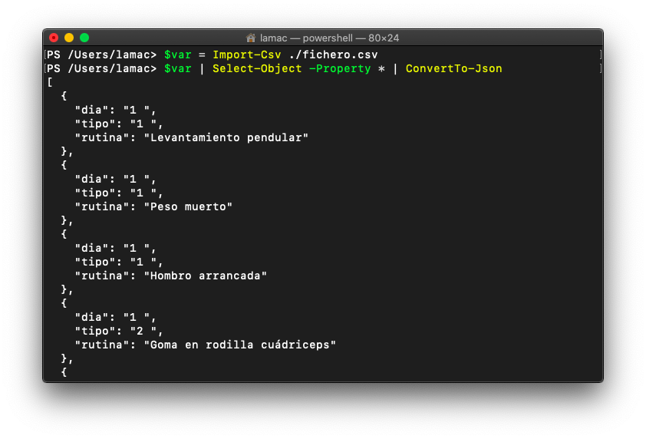Click the green $var on second line
The width and height of the screenshot is (646, 439).
click(177, 68)
